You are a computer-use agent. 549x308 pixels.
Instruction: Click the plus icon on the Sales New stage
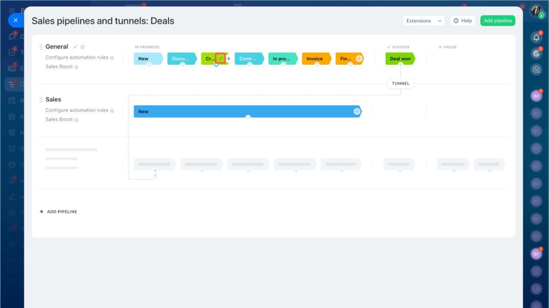pos(357,111)
